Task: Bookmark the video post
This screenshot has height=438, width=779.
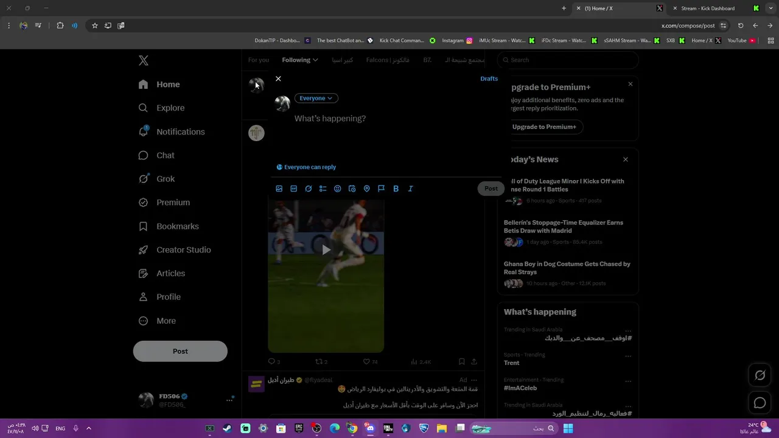Action: point(461,361)
